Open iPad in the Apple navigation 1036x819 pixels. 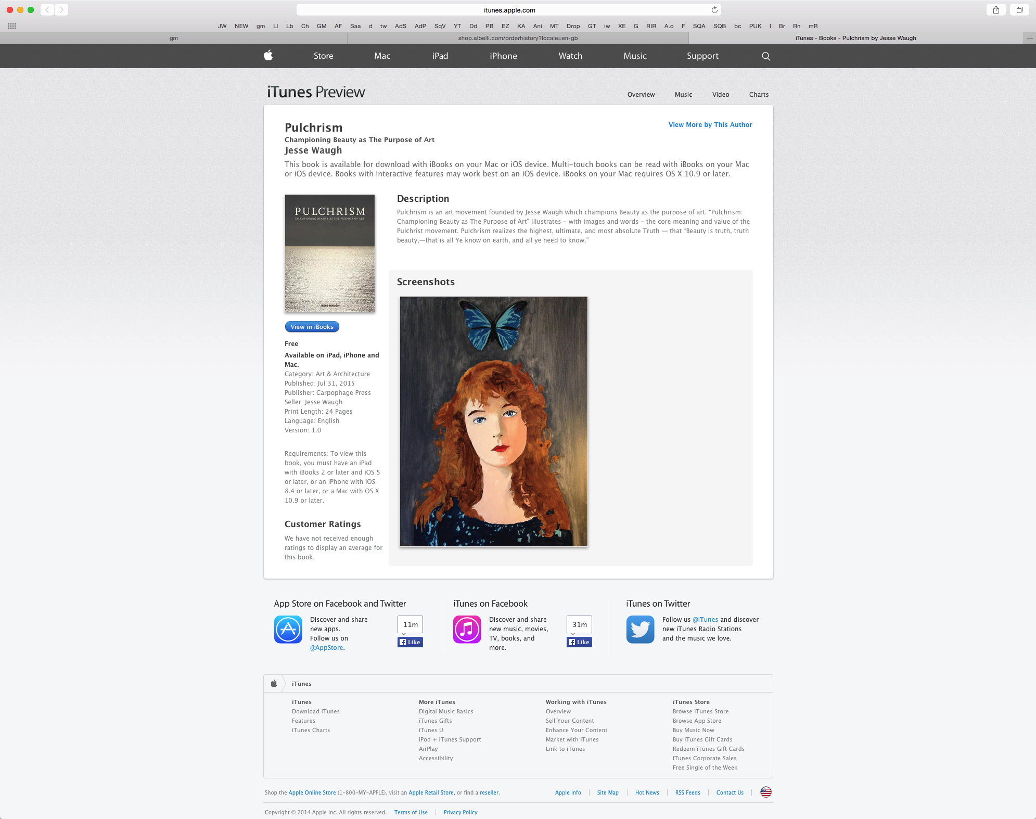click(440, 56)
